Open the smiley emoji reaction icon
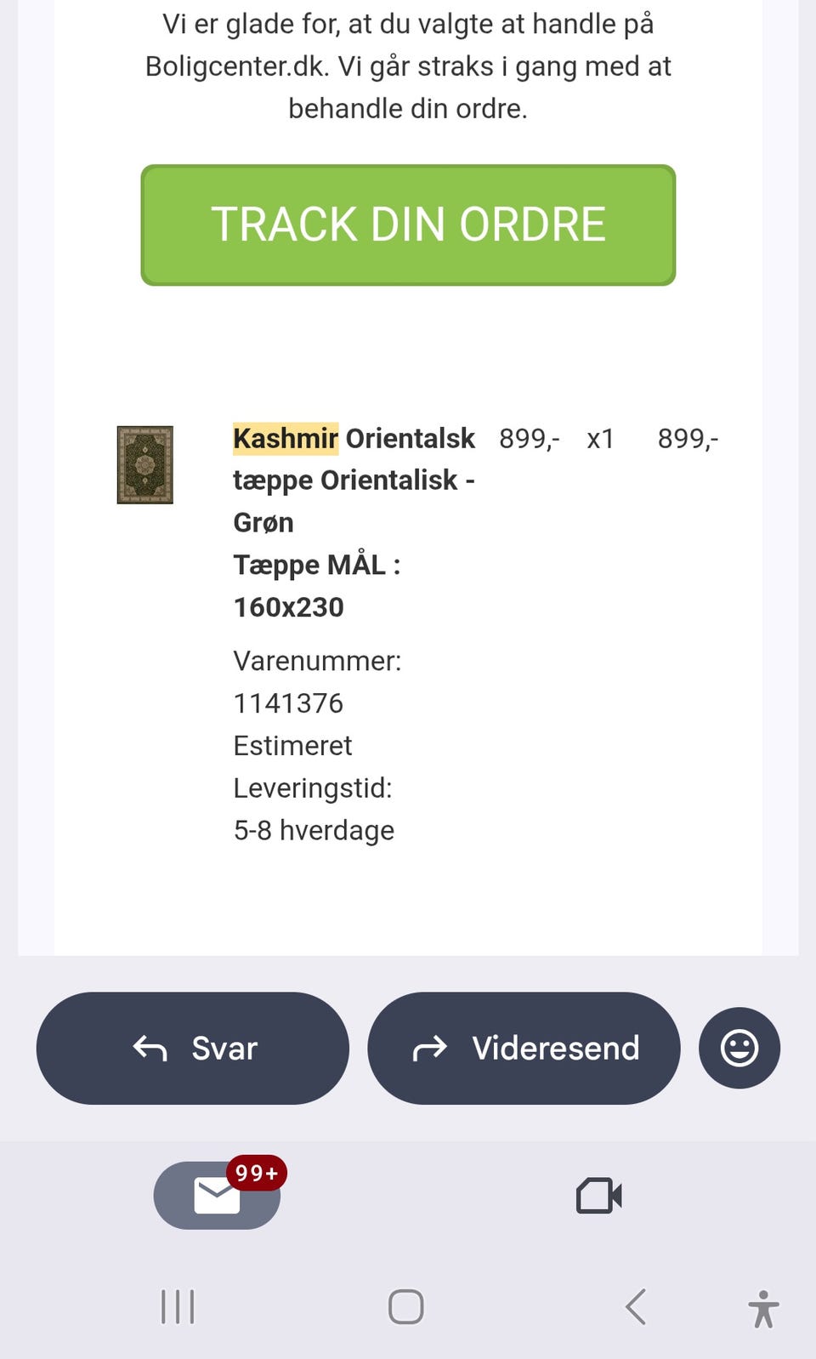The height and width of the screenshot is (1359, 816). point(739,1049)
